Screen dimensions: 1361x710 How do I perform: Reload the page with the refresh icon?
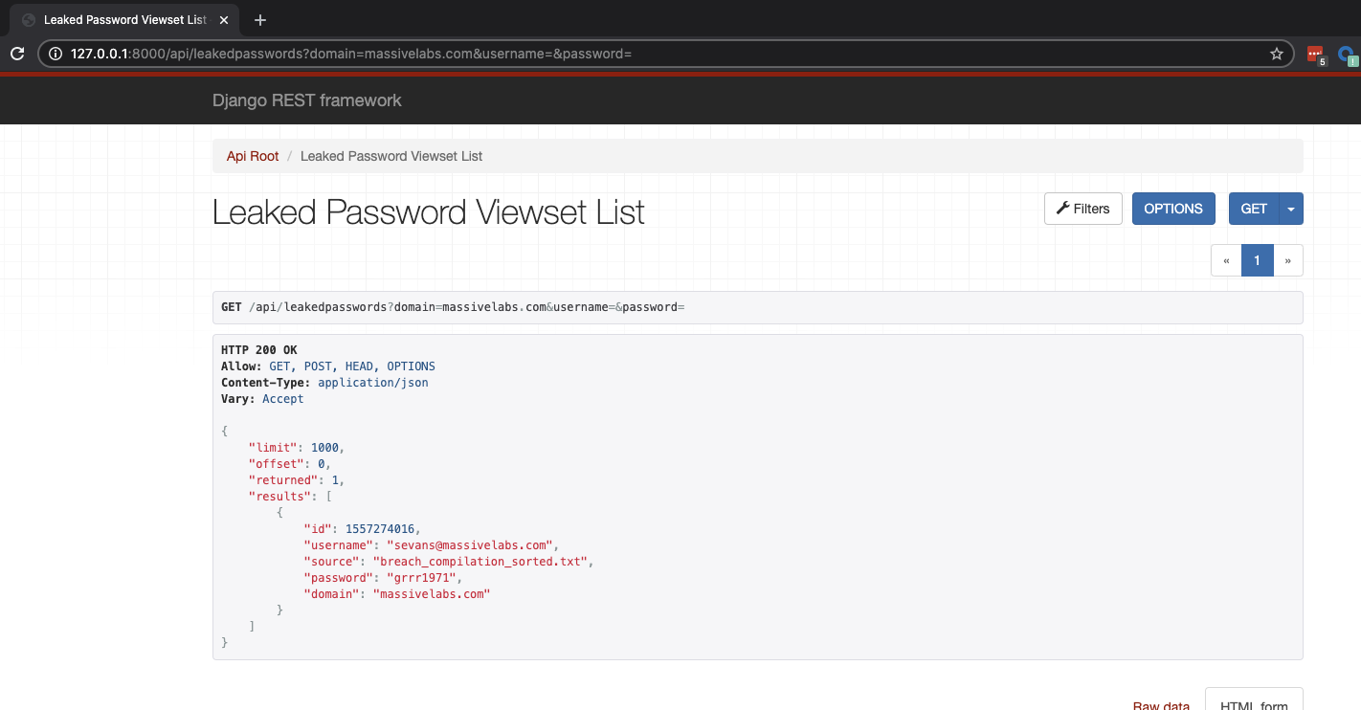click(x=17, y=54)
